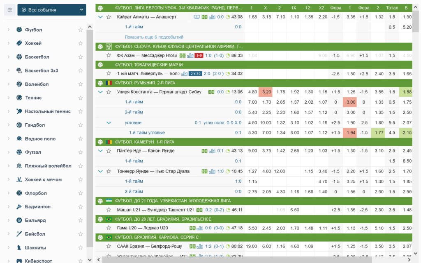Star Футбол in the sports list

(81, 30)
